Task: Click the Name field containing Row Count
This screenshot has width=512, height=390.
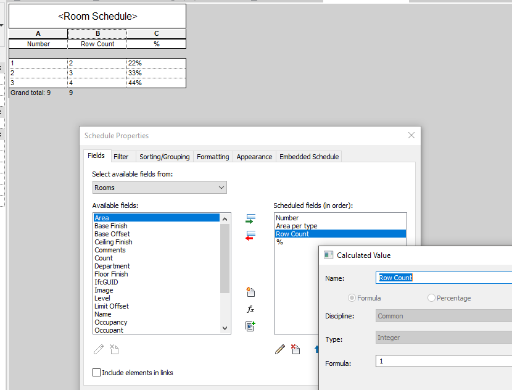Action: (444, 278)
